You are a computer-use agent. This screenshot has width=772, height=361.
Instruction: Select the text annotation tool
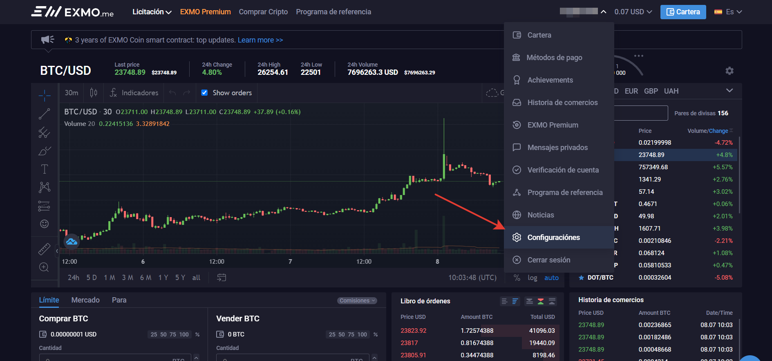(45, 169)
